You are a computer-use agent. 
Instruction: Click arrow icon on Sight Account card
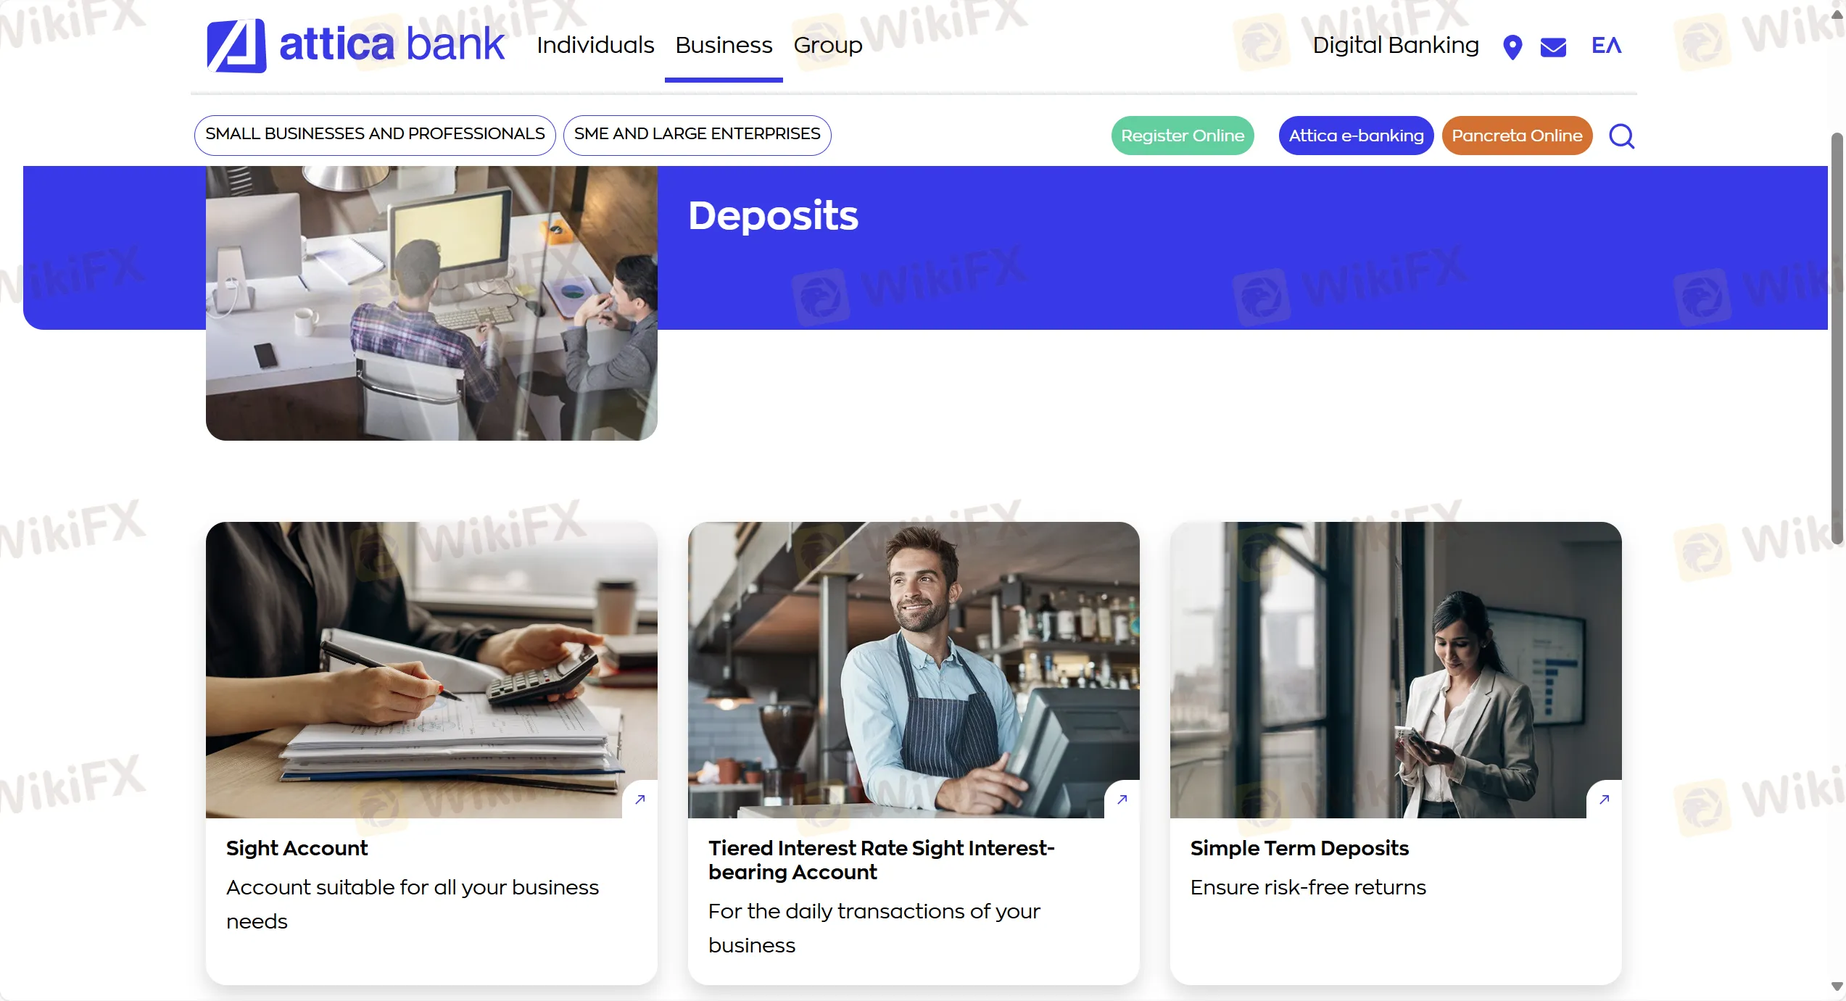click(640, 799)
